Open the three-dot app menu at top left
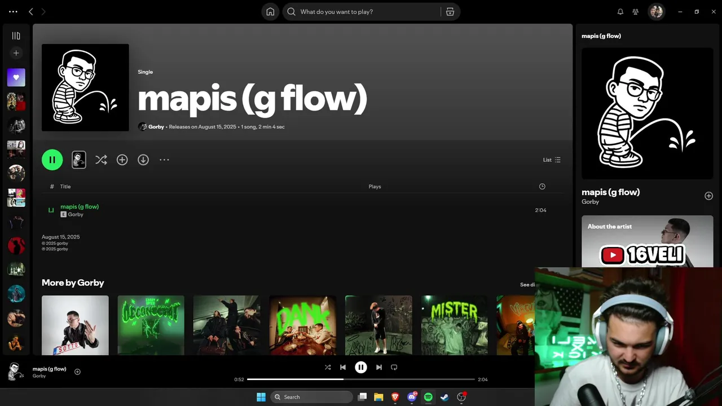722x406 pixels. [13, 12]
